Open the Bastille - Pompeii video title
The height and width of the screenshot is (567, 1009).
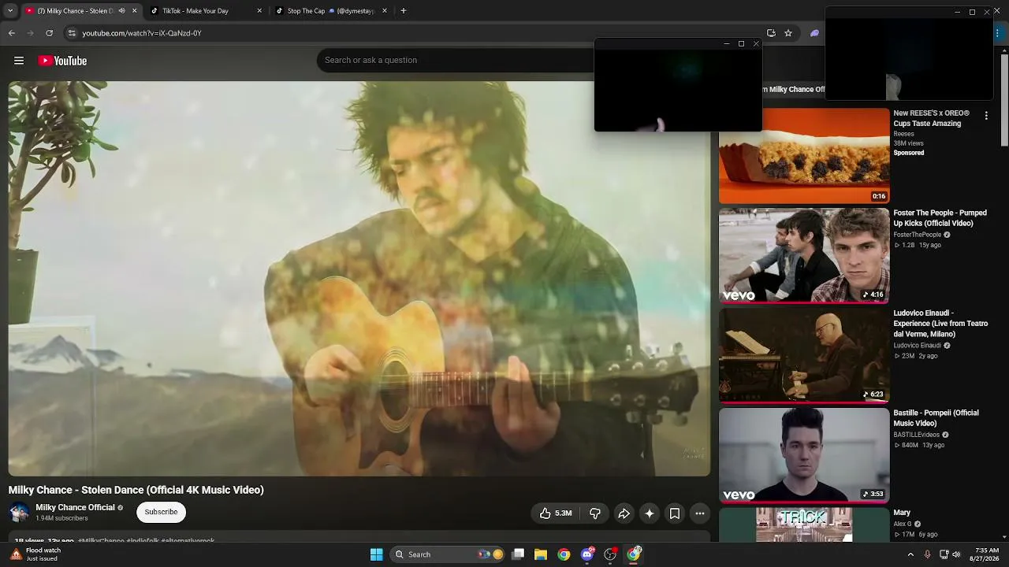[936, 418]
